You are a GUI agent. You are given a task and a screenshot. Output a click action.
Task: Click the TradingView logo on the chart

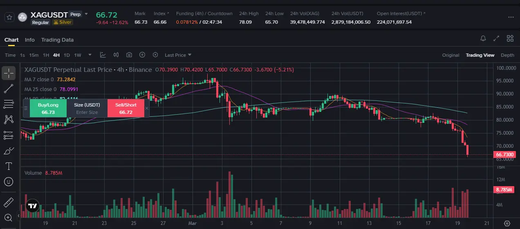point(32,206)
